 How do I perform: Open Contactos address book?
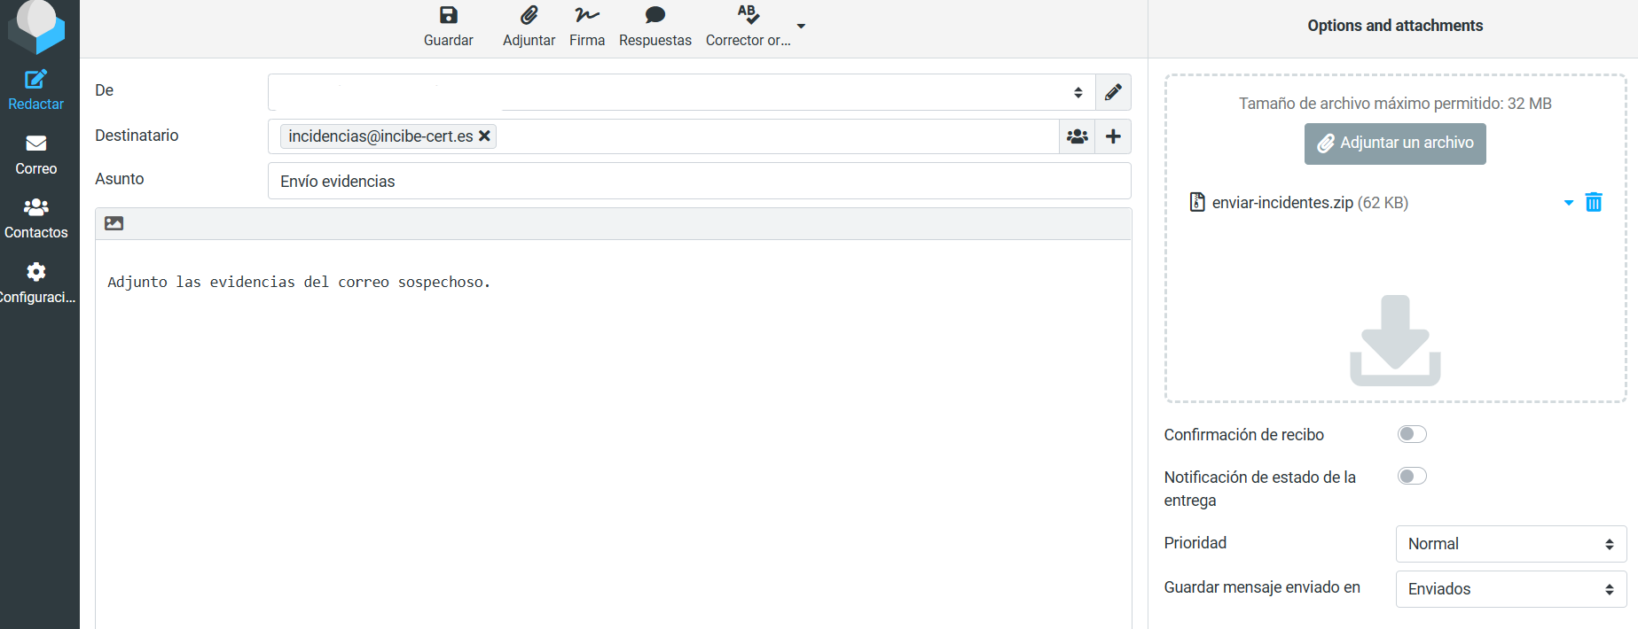(36, 219)
